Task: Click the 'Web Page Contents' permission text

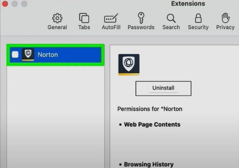Action: tap(152, 125)
